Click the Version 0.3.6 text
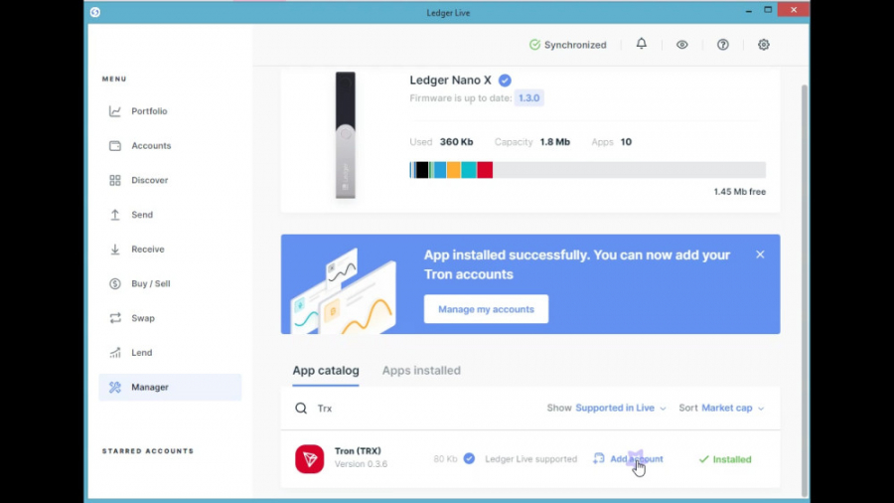The width and height of the screenshot is (894, 503). pos(361,464)
